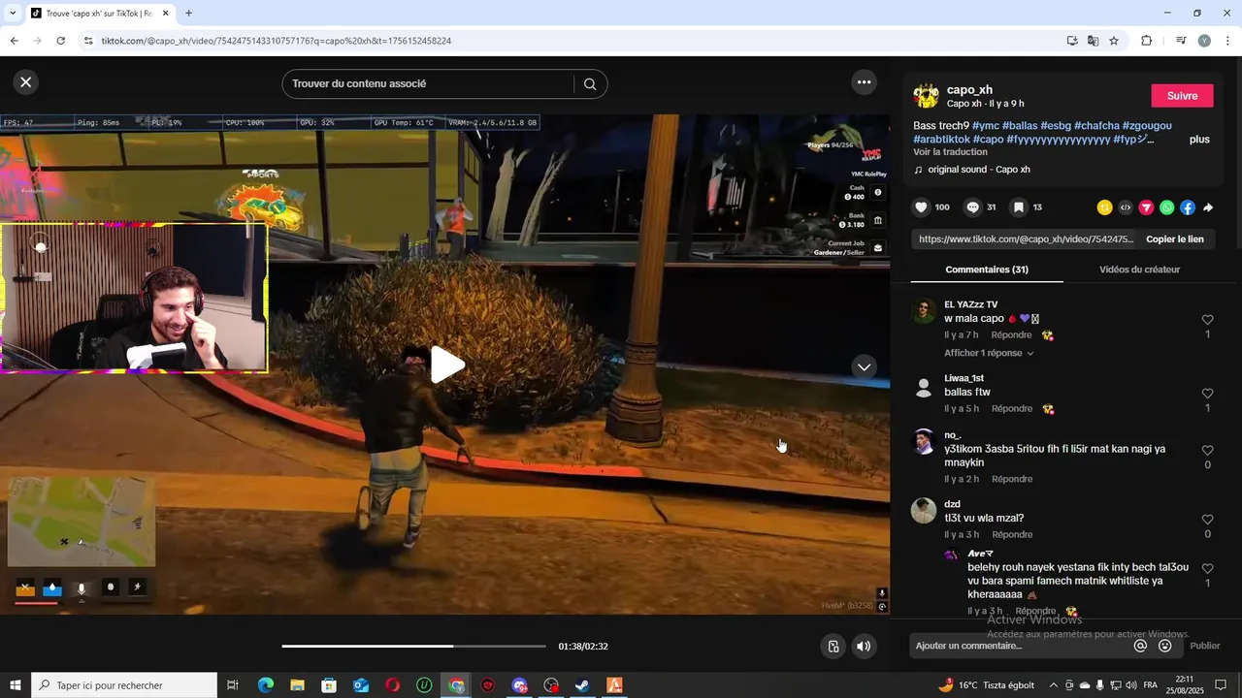This screenshot has height=698, width=1242.
Task: Seek on the video progress bar
Action: tap(414, 646)
